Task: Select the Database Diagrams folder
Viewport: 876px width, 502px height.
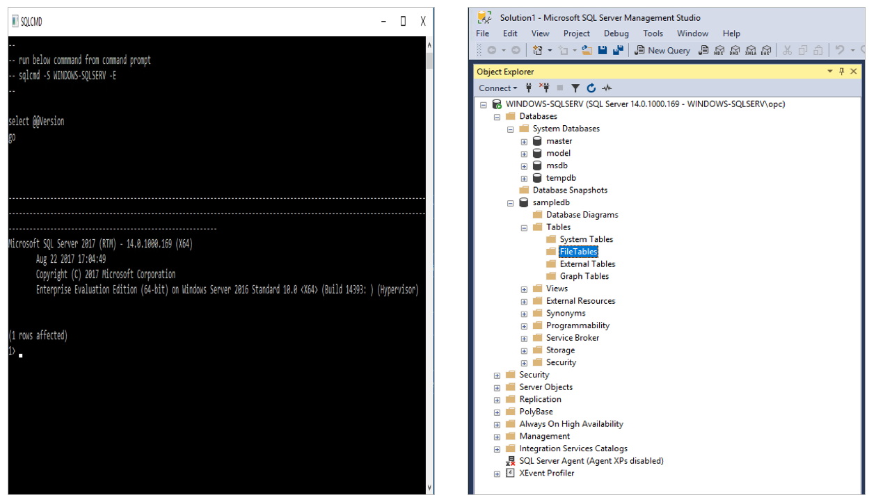Action: (582, 215)
